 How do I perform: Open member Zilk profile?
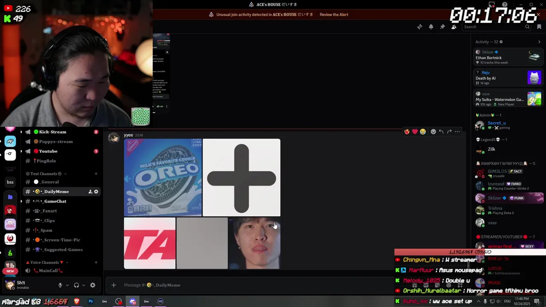coord(508,149)
